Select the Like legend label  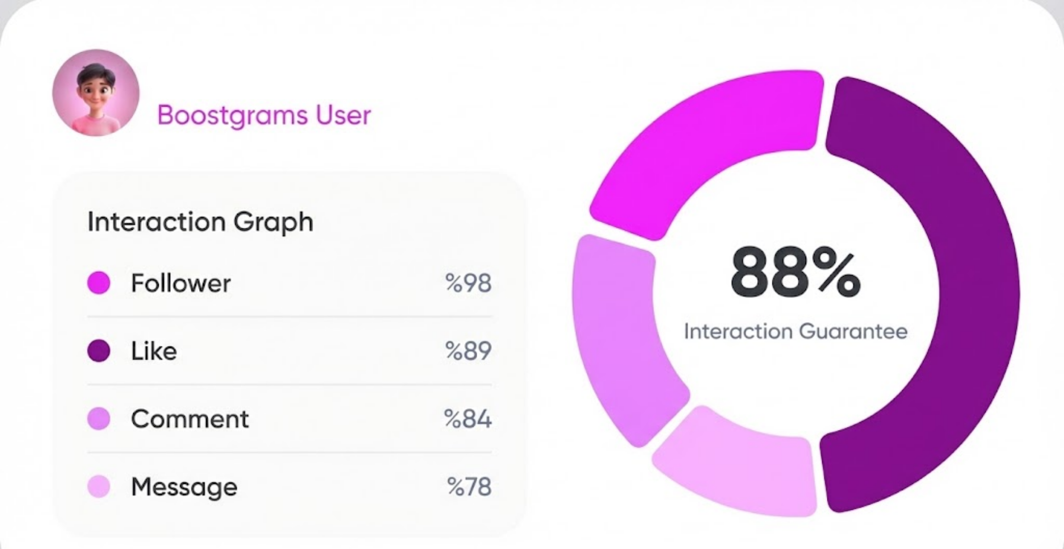coord(154,351)
